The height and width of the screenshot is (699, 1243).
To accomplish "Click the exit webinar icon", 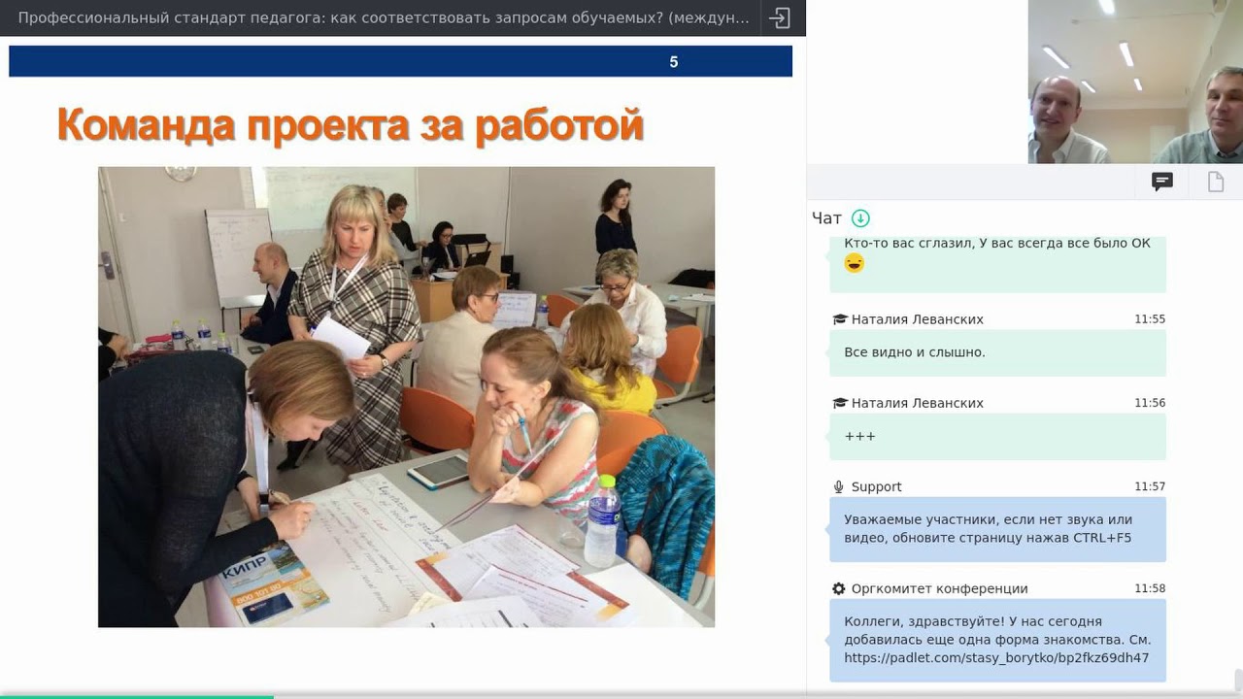I will [779, 18].
